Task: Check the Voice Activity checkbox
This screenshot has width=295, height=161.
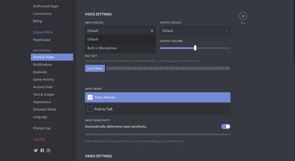Action: [90, 97]
